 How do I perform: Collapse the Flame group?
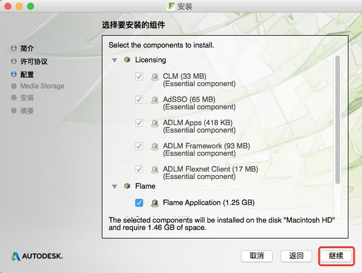point(114,186)
